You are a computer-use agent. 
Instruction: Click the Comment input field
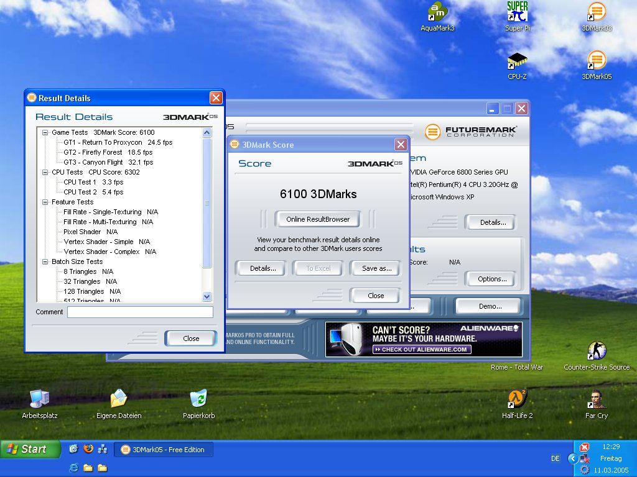pyautogui.click(x=140, y=312)
